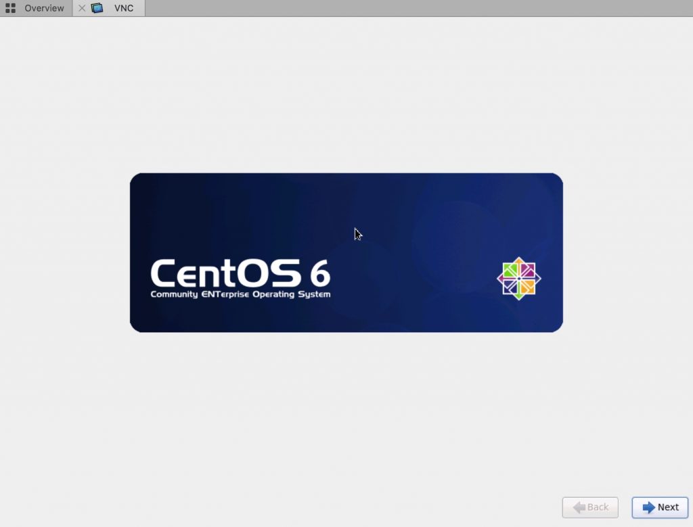Image resolution: width=693 pixels, height=527 pixels.
Task: Select the VNC tab
Action: point(109,8)
